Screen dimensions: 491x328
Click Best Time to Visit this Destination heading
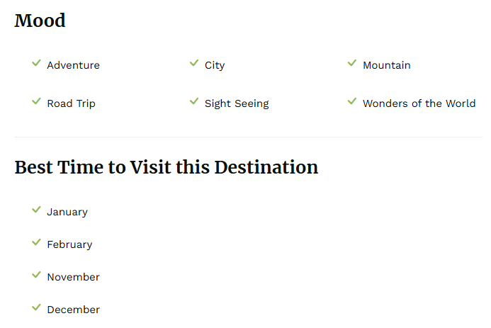[x=167, y=168]
